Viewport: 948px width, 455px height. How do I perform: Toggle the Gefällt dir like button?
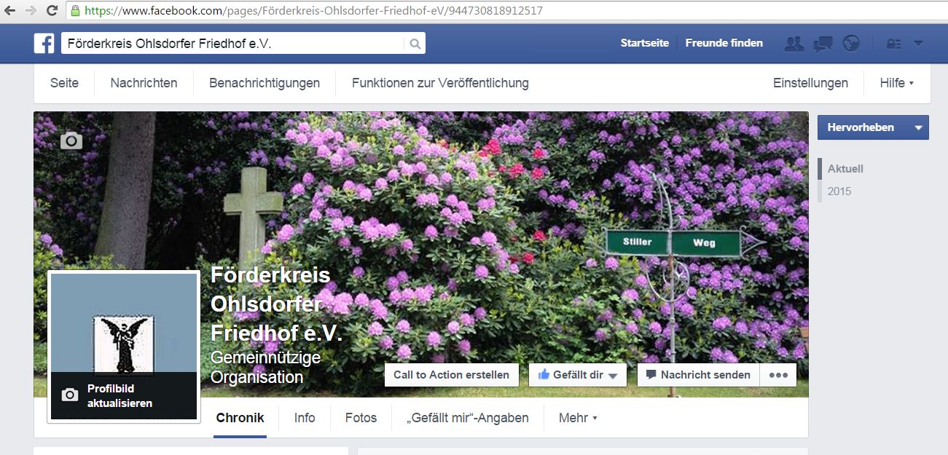coord(577,375)
